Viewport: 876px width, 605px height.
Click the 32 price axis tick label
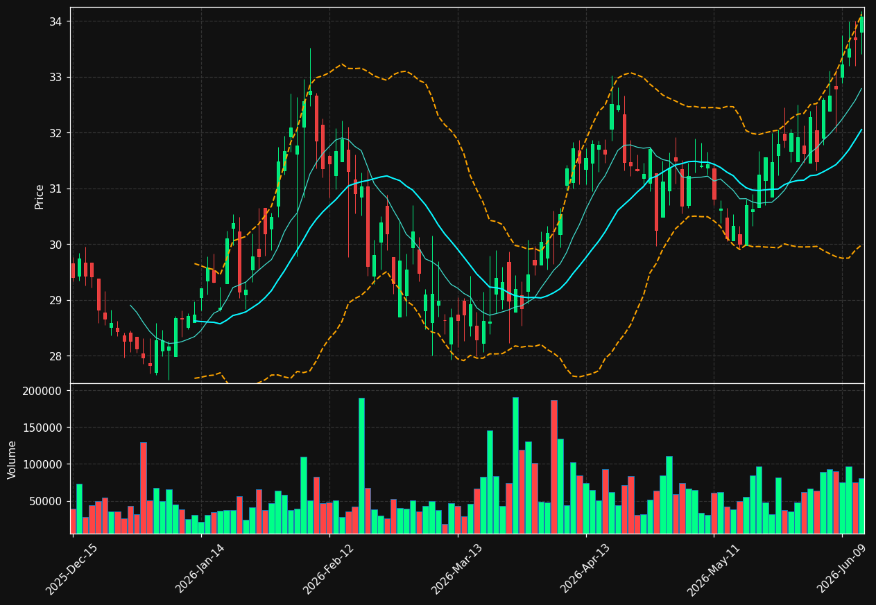56,133
